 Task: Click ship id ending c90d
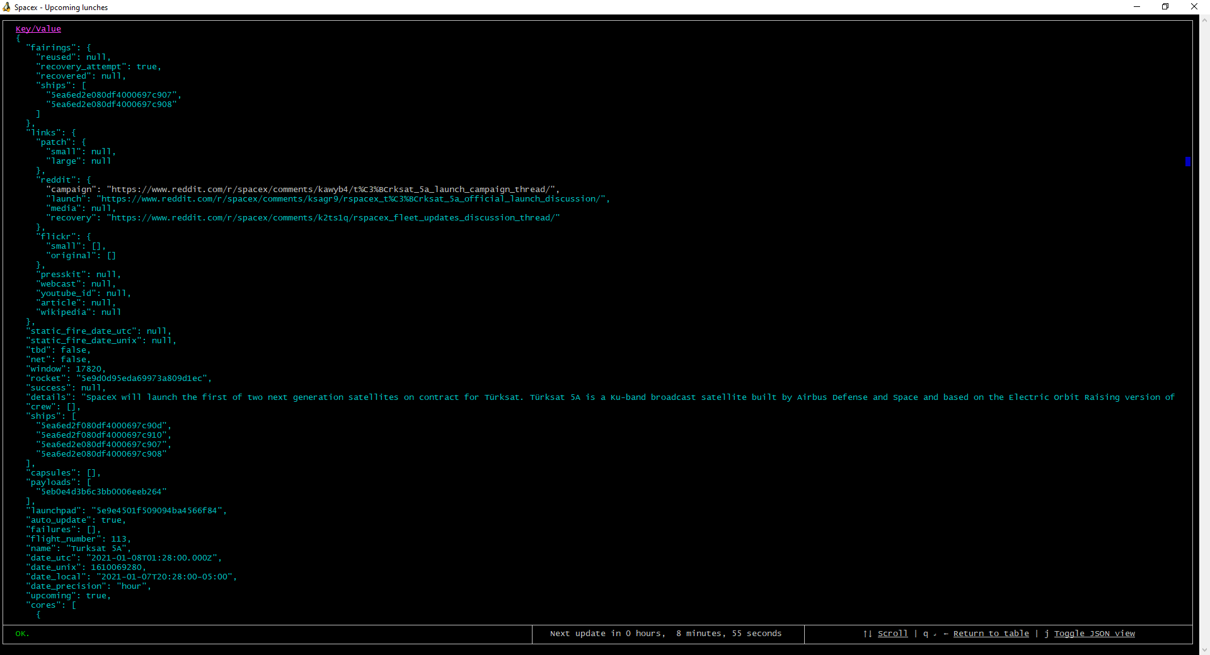(x=103, y=426)
